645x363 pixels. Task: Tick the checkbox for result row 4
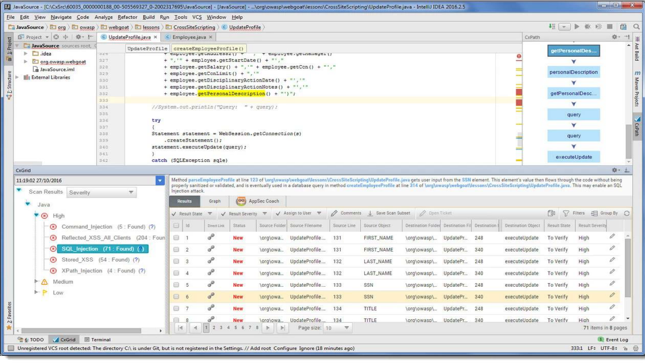[x=176, y=273]
